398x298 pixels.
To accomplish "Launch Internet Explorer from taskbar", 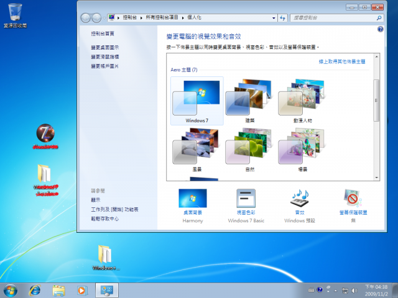I will pos(35,291).
